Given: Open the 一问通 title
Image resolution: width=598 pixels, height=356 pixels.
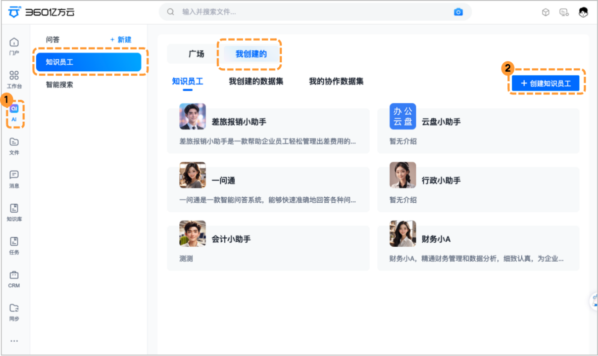Looking at the screenshot, I should [223, 180].
